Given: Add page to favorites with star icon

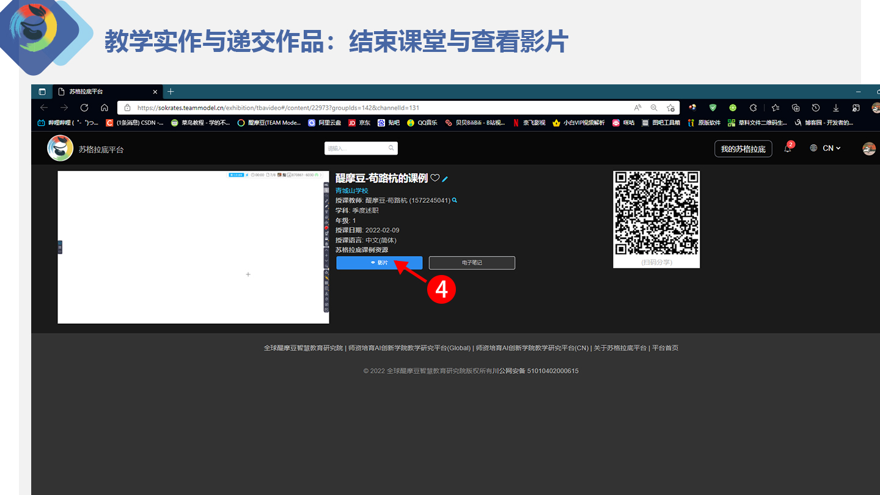Looking at the screenshot, I should (x=670, y=108).
